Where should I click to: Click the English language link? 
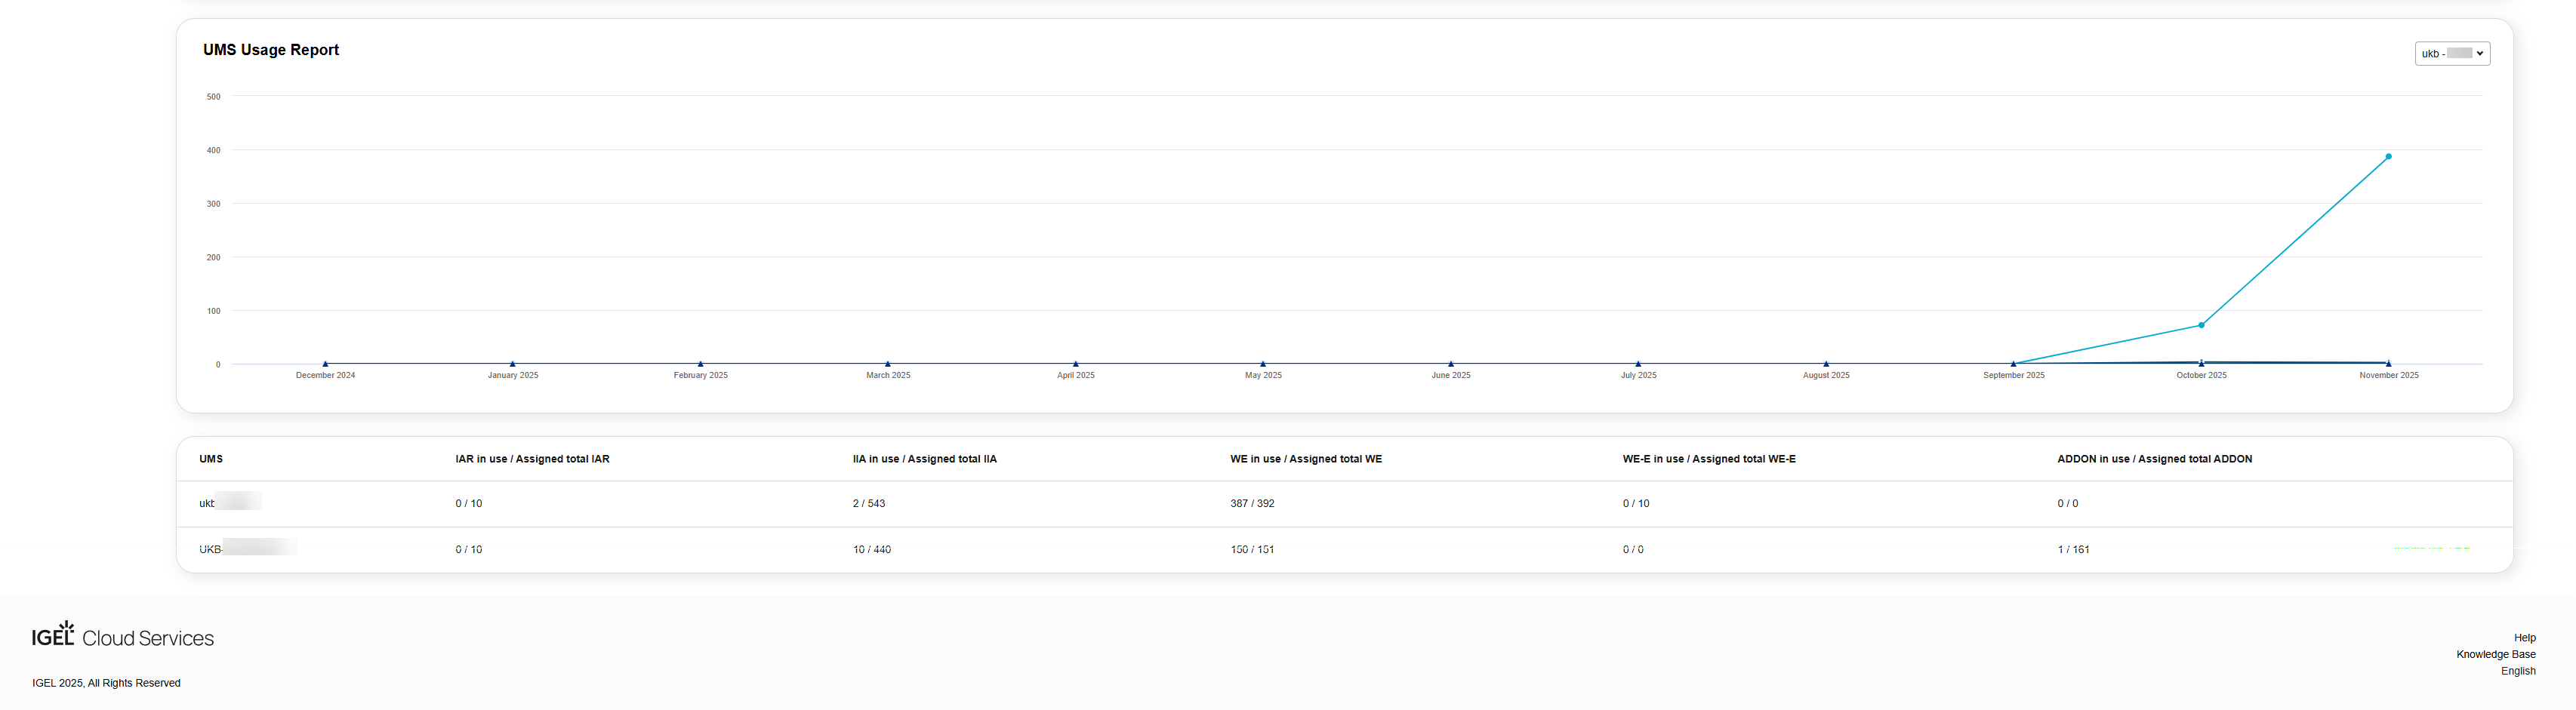(2517, 671)
